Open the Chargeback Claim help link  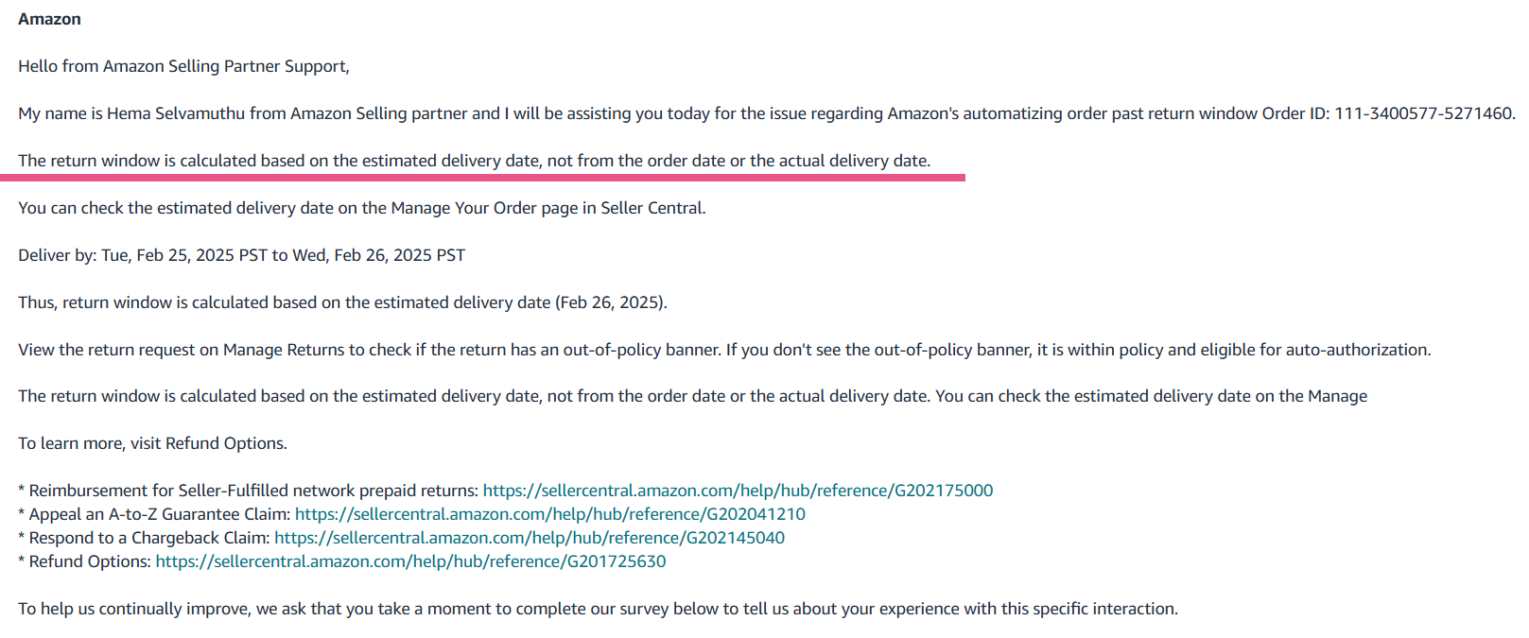[530, 538]
